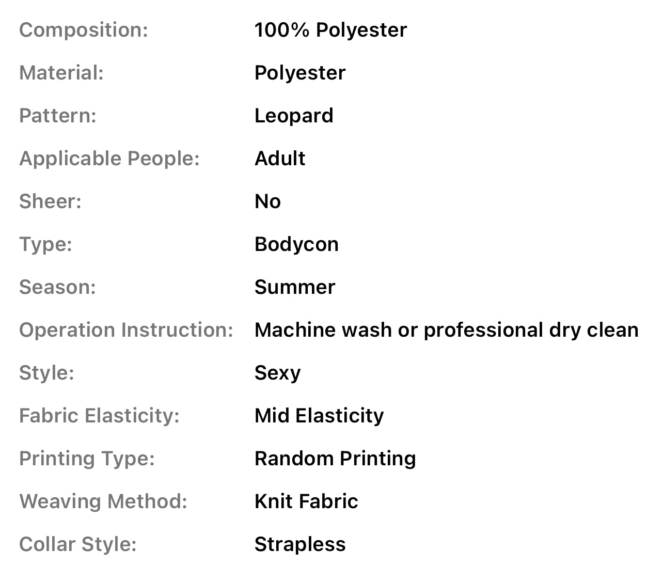Click the Leopard pattern value

pyautogui.click(x=294, y=116)
